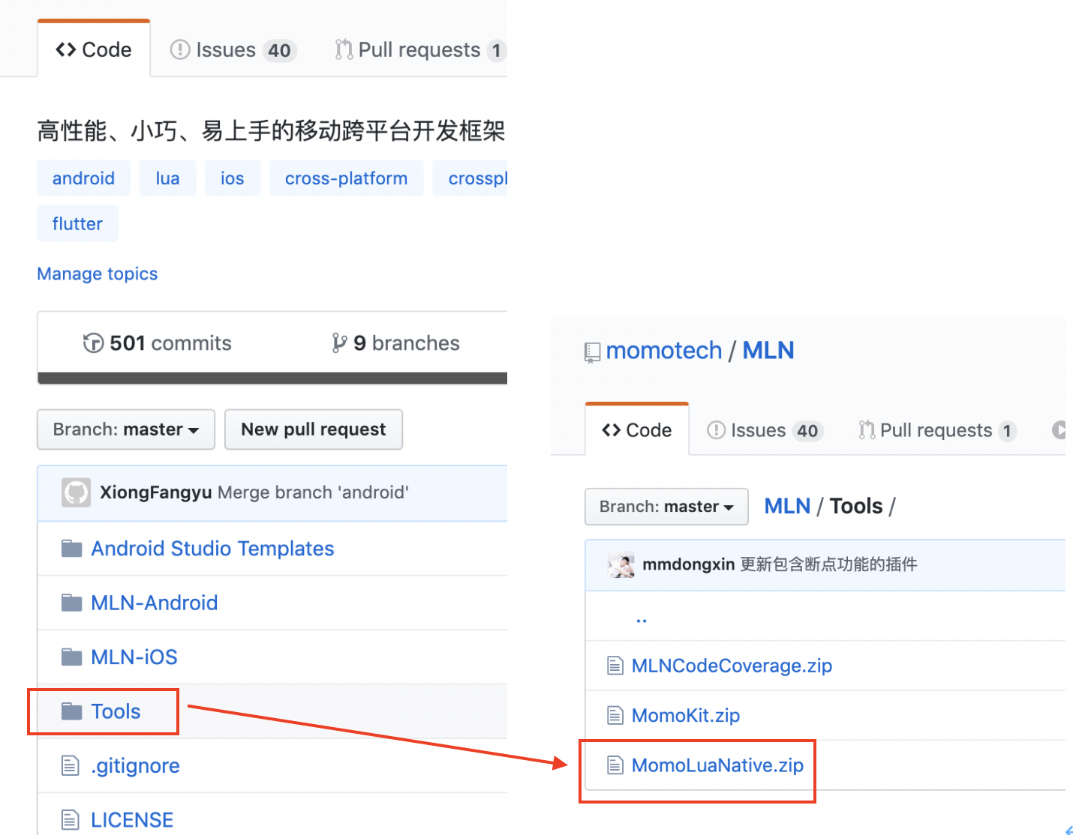Click the file icon next to MomoLuaNative.zip
The image size is (1073, 835).
point(615,765)
